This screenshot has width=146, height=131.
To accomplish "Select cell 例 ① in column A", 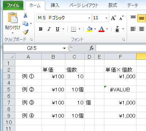I will point(28,76).
